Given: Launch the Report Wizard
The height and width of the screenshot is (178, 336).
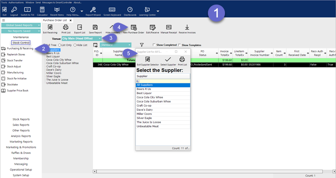Looking at the screenshot, I should click(93, 10).
